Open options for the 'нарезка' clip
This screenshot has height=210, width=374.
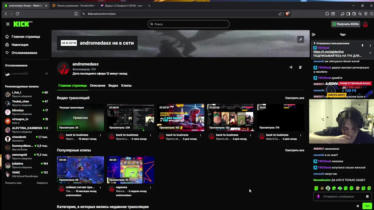[150, 187]
